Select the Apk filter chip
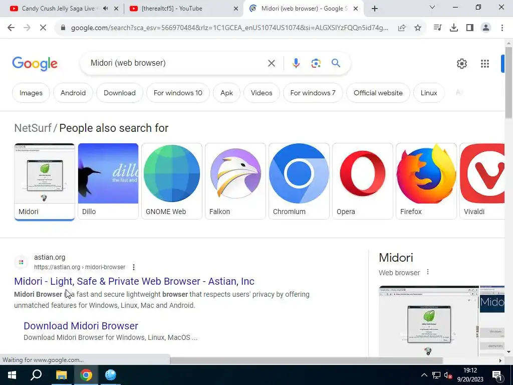The width and height of the screenshot is (513, 385). point(226,93)
